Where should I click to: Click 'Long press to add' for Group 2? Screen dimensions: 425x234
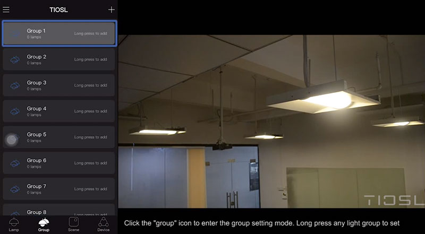click(90, 59)
